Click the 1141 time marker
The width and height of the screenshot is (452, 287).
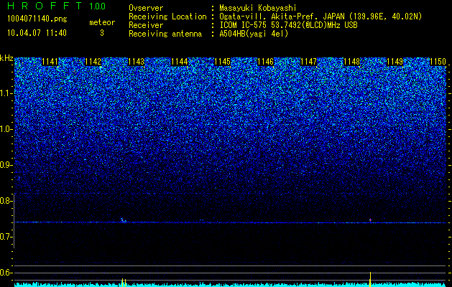(50, 62)
